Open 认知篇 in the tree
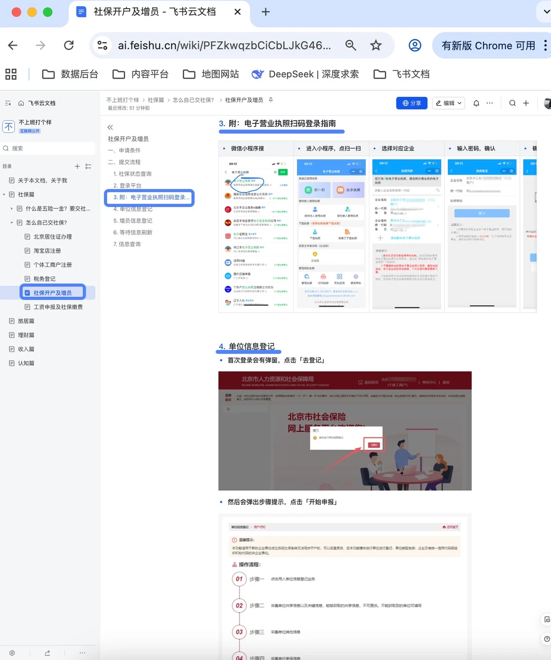Viewport: 551px width, 660px height. pyautogui.click(x=26, y=363)
